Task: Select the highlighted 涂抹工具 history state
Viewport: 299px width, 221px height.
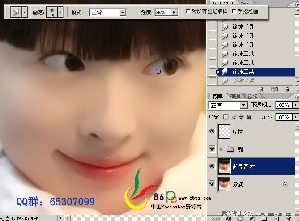Action: pos(256,72)
